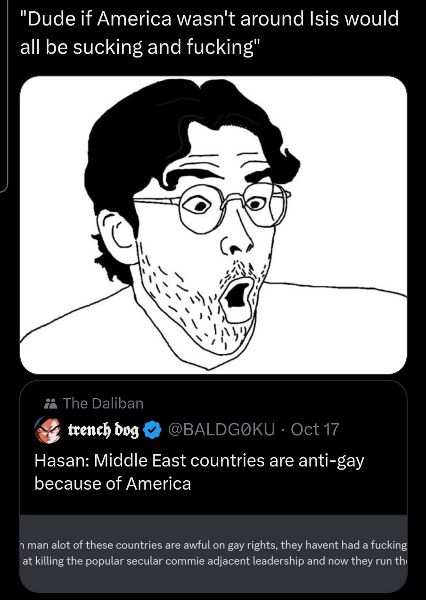This screenshot has width=426, height=600.
Task: Open The Daliban community label
Action: click(x=103, y=403)
